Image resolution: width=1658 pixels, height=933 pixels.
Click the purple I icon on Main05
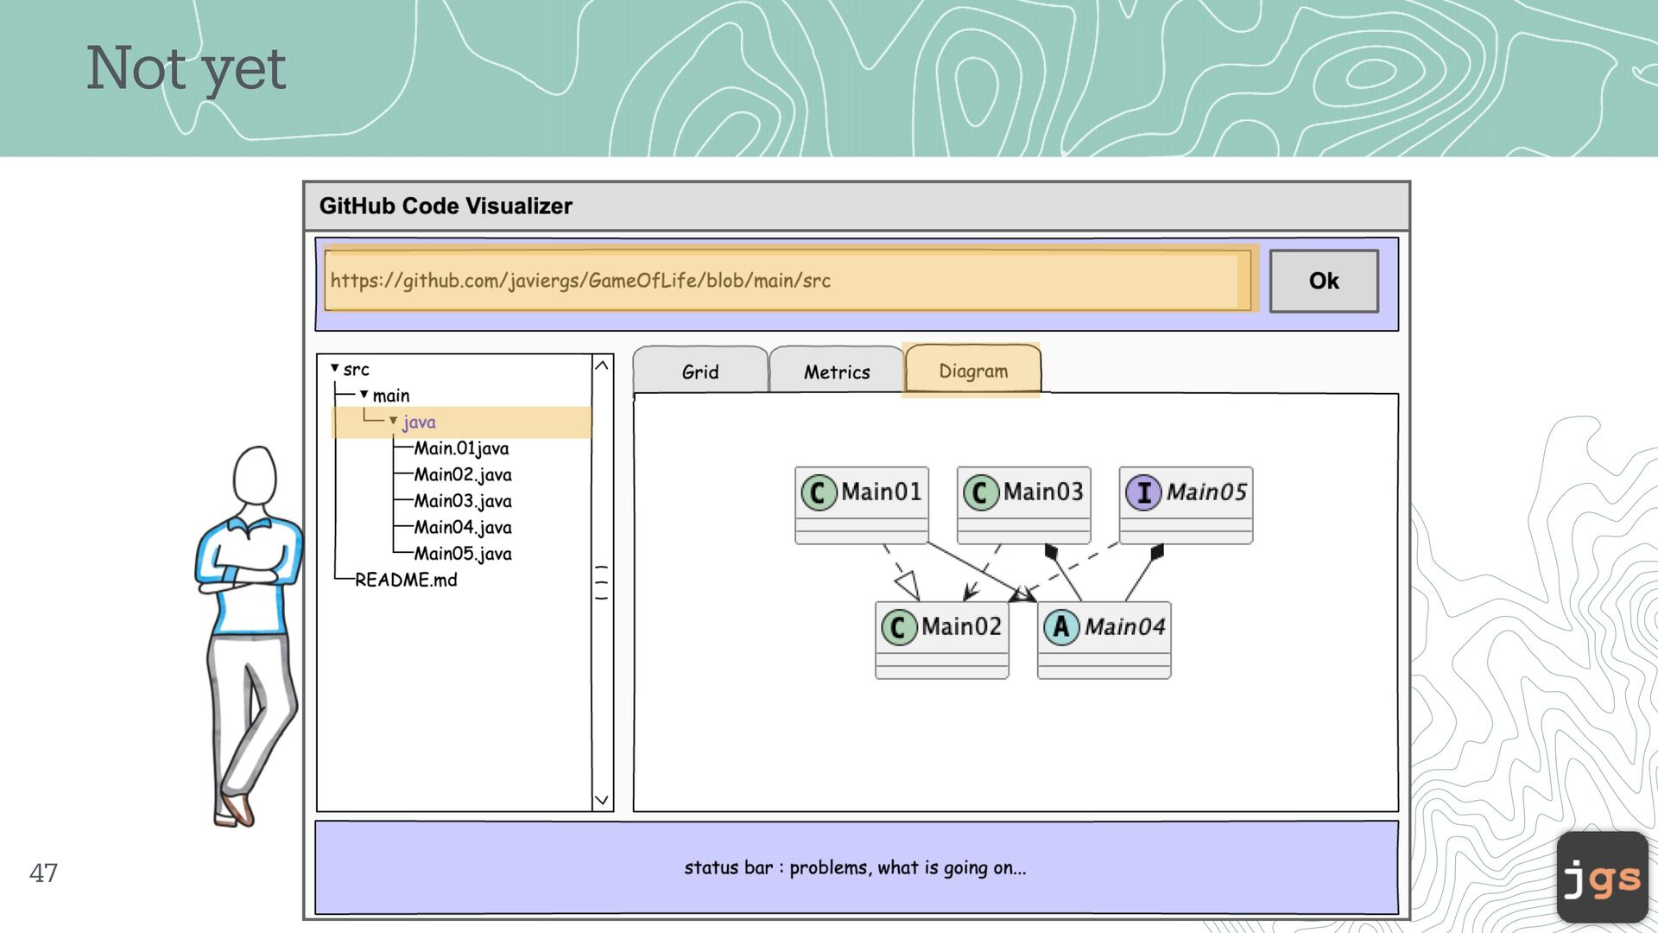(x=1142, y=492)
